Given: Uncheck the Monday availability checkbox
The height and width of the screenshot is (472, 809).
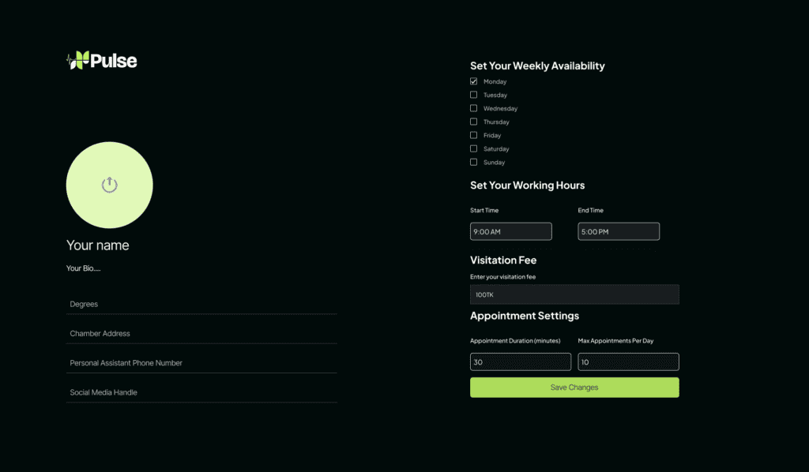Looking at the screenshot, I should (x=474, y=81).
